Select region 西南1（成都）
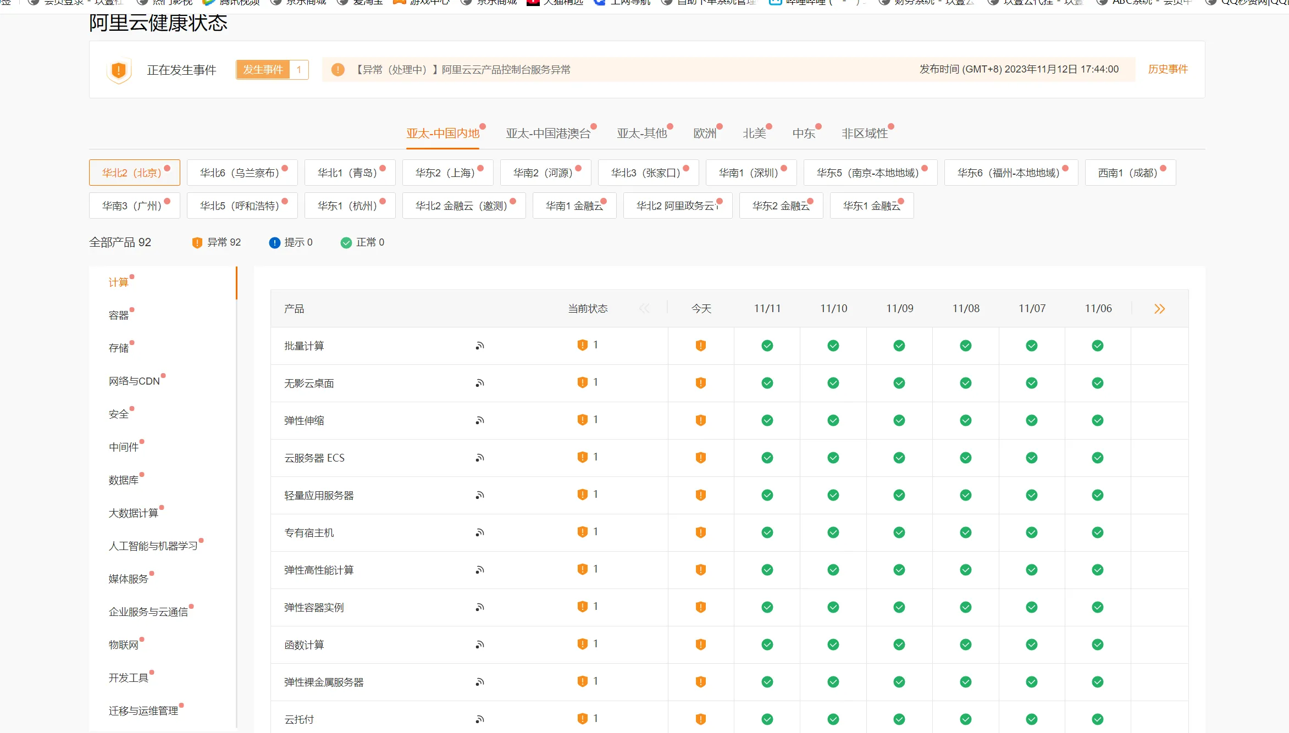Screen dimensions: 1289x733 pos(1131,173)
